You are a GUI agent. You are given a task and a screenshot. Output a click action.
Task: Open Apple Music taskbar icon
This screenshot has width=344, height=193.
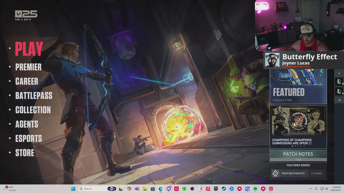[208, 189]
